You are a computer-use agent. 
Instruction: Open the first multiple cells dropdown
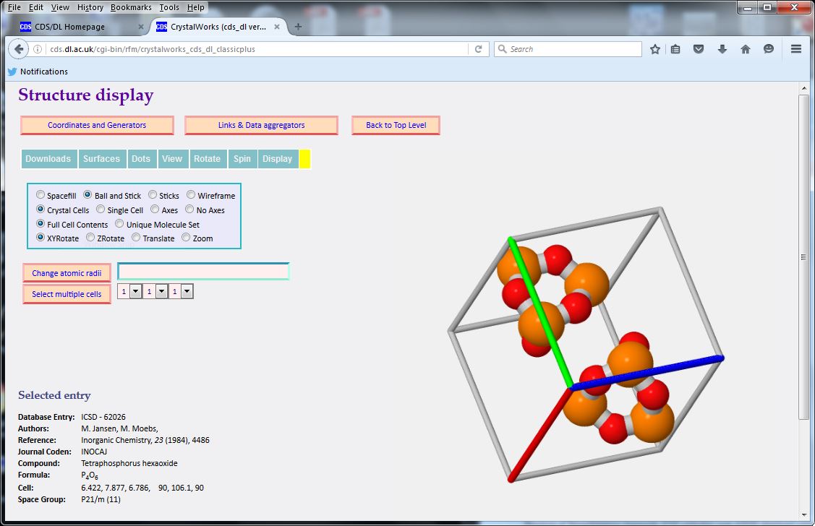pos(129,292)
